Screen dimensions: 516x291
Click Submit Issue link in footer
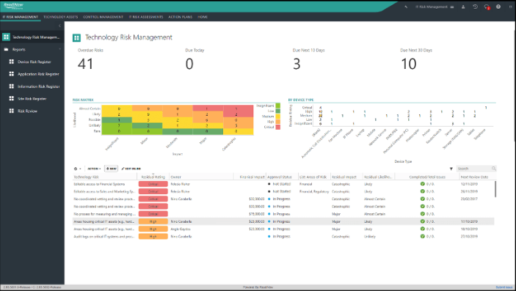[x=504, y=287]
